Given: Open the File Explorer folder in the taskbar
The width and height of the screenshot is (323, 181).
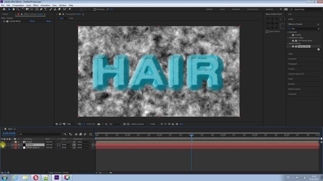Looking at the screenshot, I should click(x=25, y=177).
